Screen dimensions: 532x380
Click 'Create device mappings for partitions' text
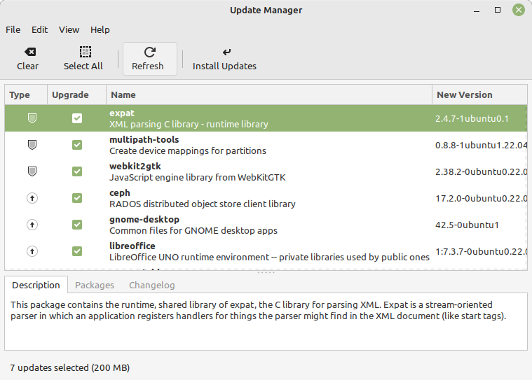[x=188, y=150]
